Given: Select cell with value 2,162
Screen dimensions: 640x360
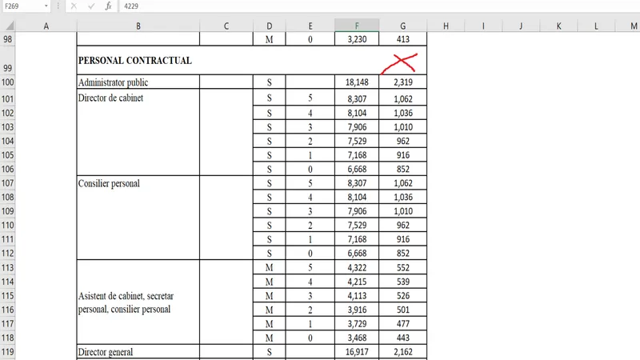Looking at the screenshot, I should coord(402,351).
